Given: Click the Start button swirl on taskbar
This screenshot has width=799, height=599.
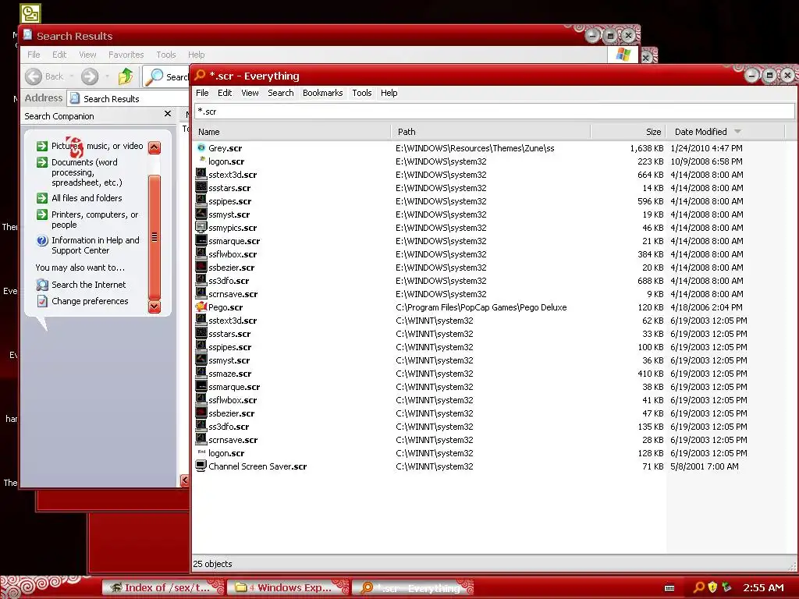Looking at the screenshot, I should tap(41, 587).
